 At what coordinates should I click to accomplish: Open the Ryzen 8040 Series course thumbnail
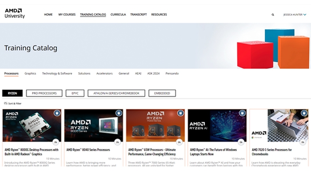94,125
